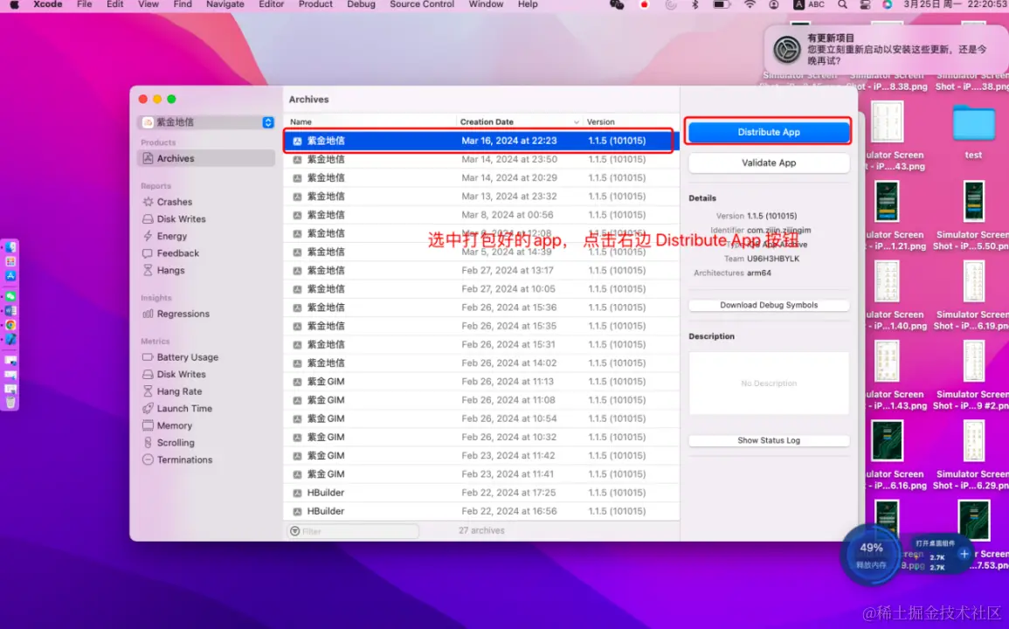Select archive dated Mar 14, 2024 at 23:50
Viewport: 1009px width, 629px height.
(x=481, y=159)
